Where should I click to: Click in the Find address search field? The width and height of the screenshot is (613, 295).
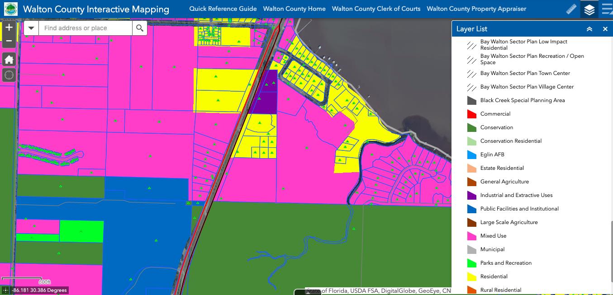pos(86,28)
